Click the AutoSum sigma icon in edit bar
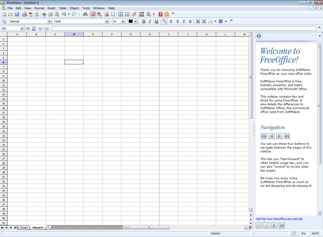 (34, 29)
